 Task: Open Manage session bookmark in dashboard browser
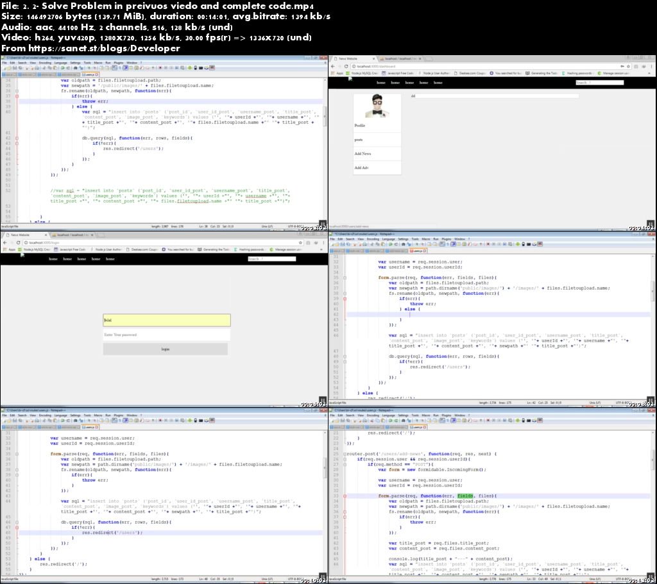613,73
